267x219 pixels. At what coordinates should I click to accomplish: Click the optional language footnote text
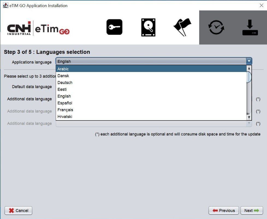178,134
